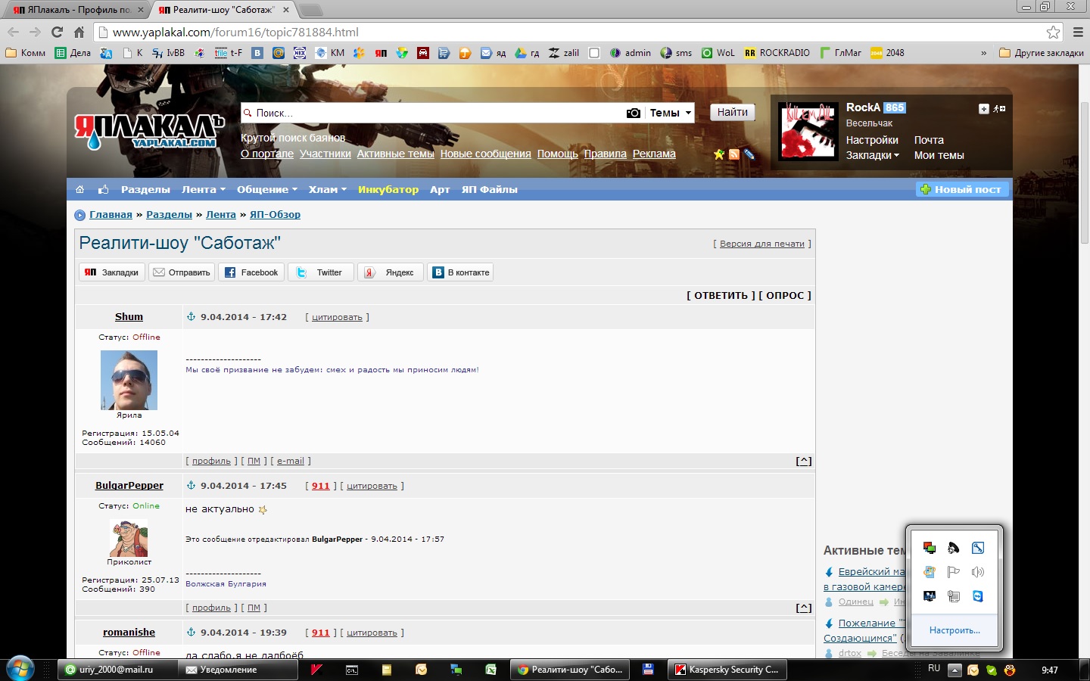
Task: Reload the page with Chrome refresh icon
Action: (57, 32)
